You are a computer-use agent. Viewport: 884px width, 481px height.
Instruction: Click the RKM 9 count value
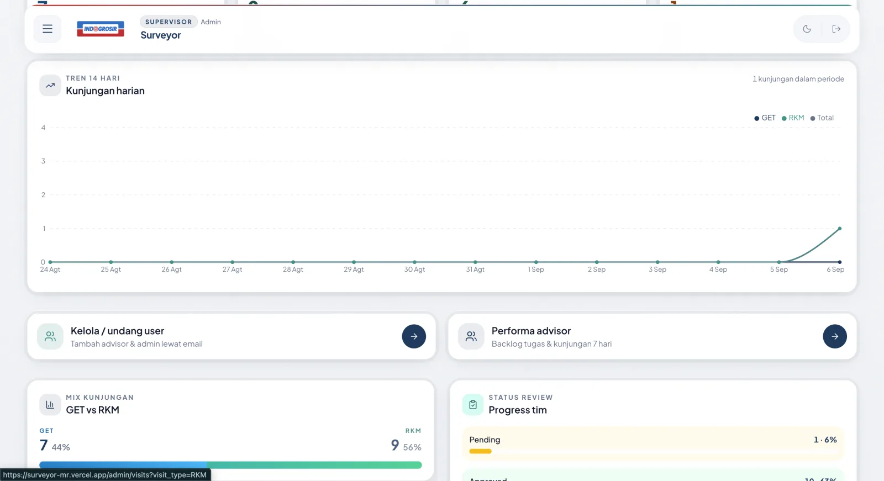click(x=395, y=445)
